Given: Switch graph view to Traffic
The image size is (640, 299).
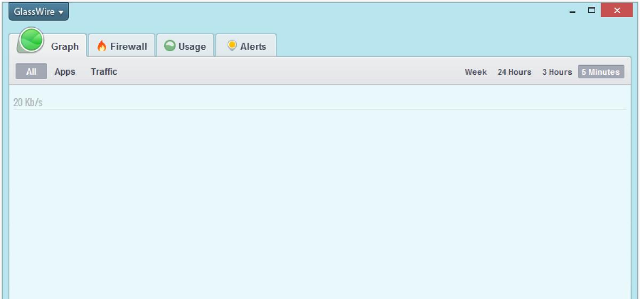Looking at the screenshot, I should (104, 72).
